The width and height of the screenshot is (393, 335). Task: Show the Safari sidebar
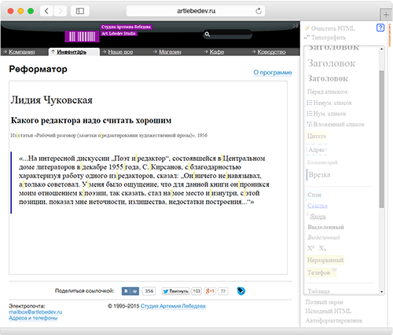click(80, 11)
